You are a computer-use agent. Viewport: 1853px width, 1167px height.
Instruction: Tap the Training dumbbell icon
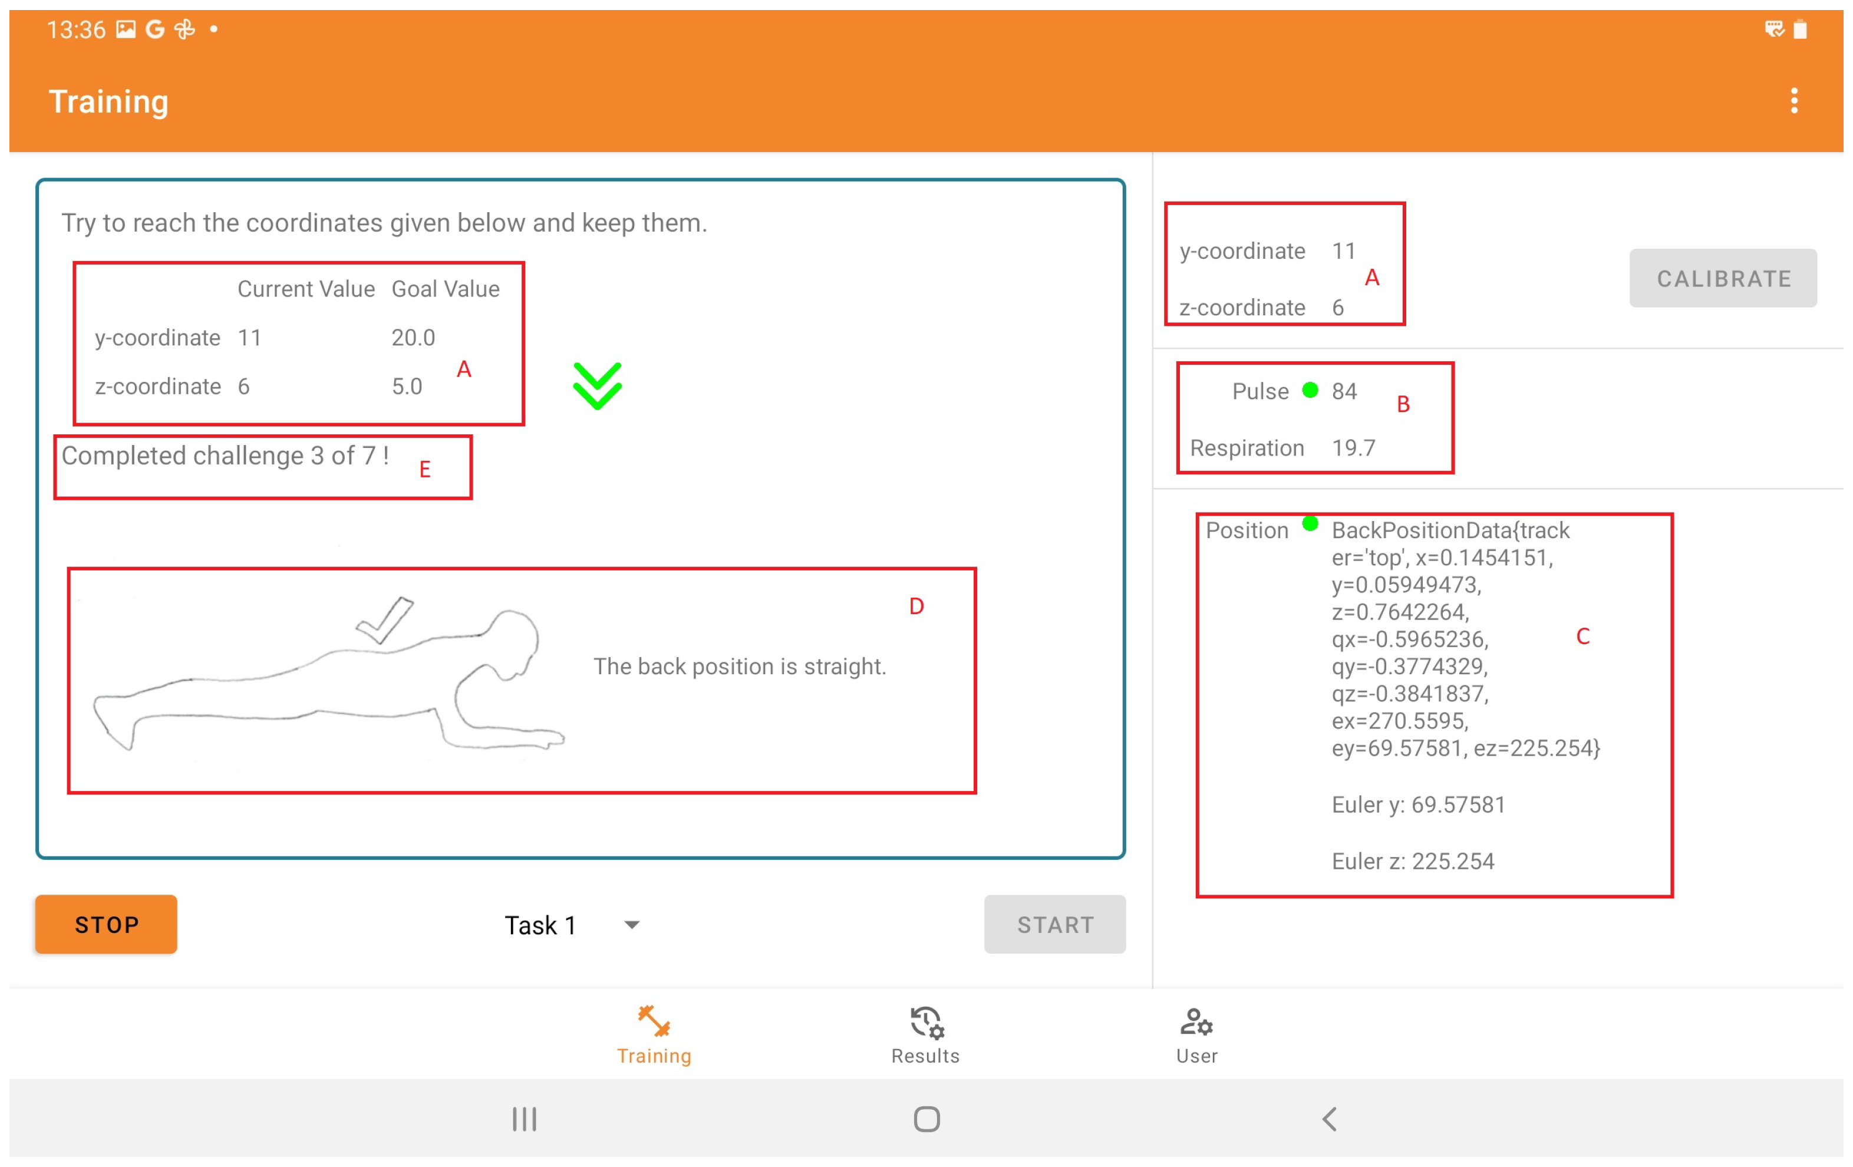653,1021
